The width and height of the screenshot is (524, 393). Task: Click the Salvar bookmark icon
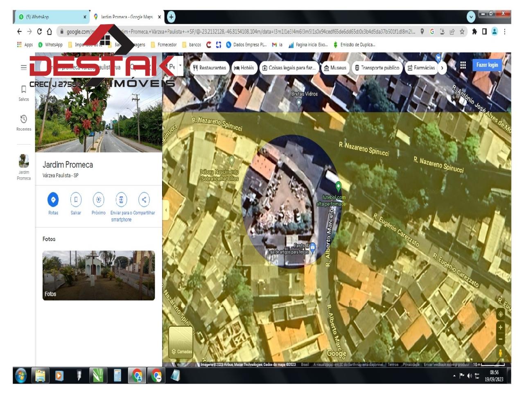(x=76, y=200)
